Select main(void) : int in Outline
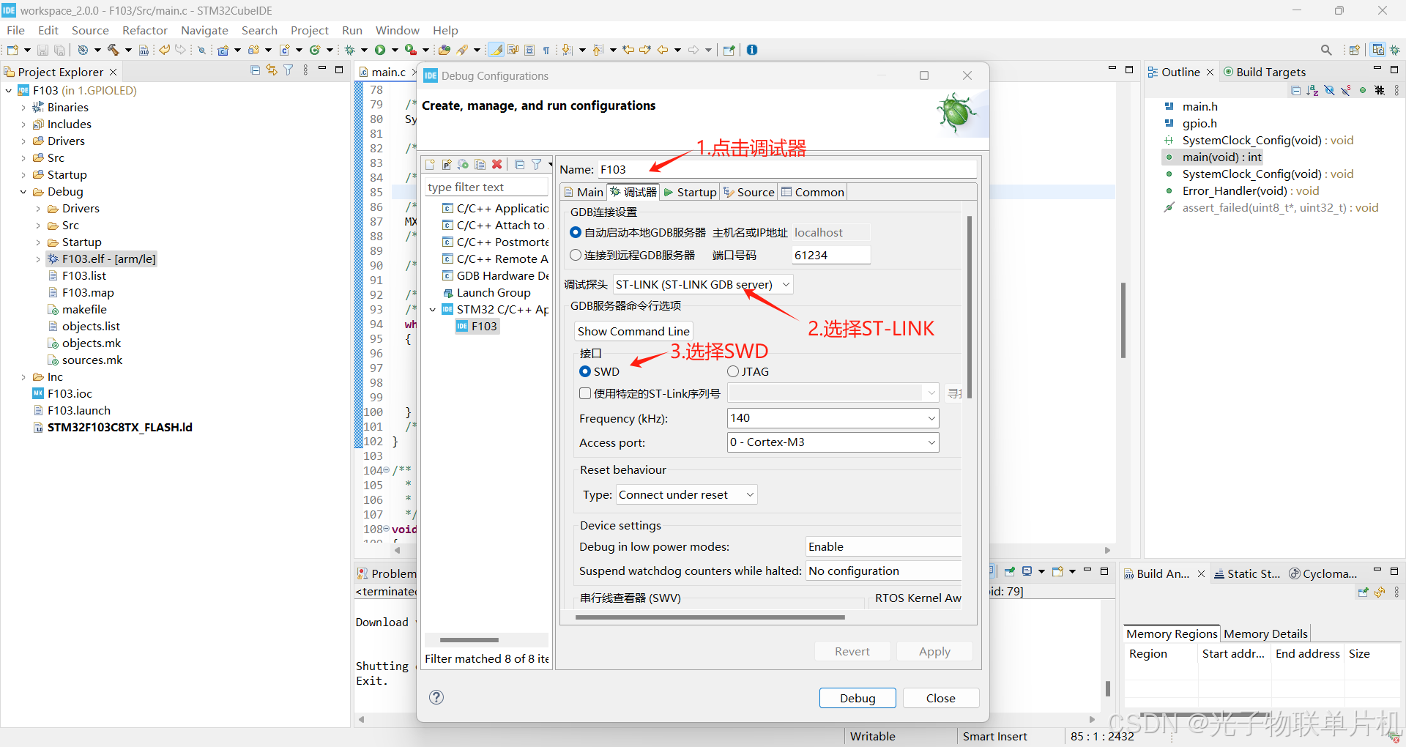 point(1221,157)
